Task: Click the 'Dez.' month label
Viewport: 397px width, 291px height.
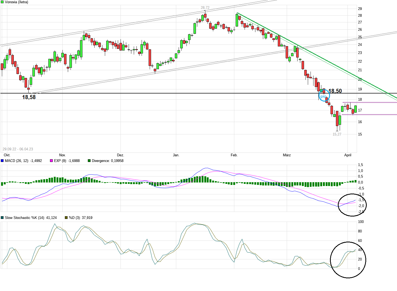Action: click(x=121, y=155)
